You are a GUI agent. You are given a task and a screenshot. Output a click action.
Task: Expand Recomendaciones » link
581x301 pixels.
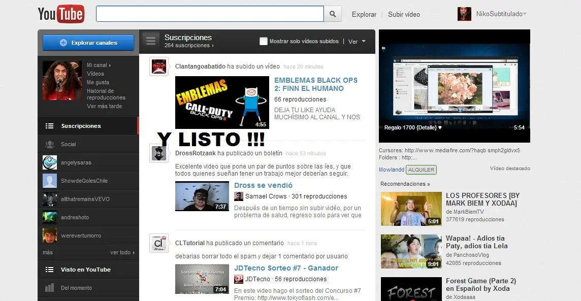tap(405, 184)
